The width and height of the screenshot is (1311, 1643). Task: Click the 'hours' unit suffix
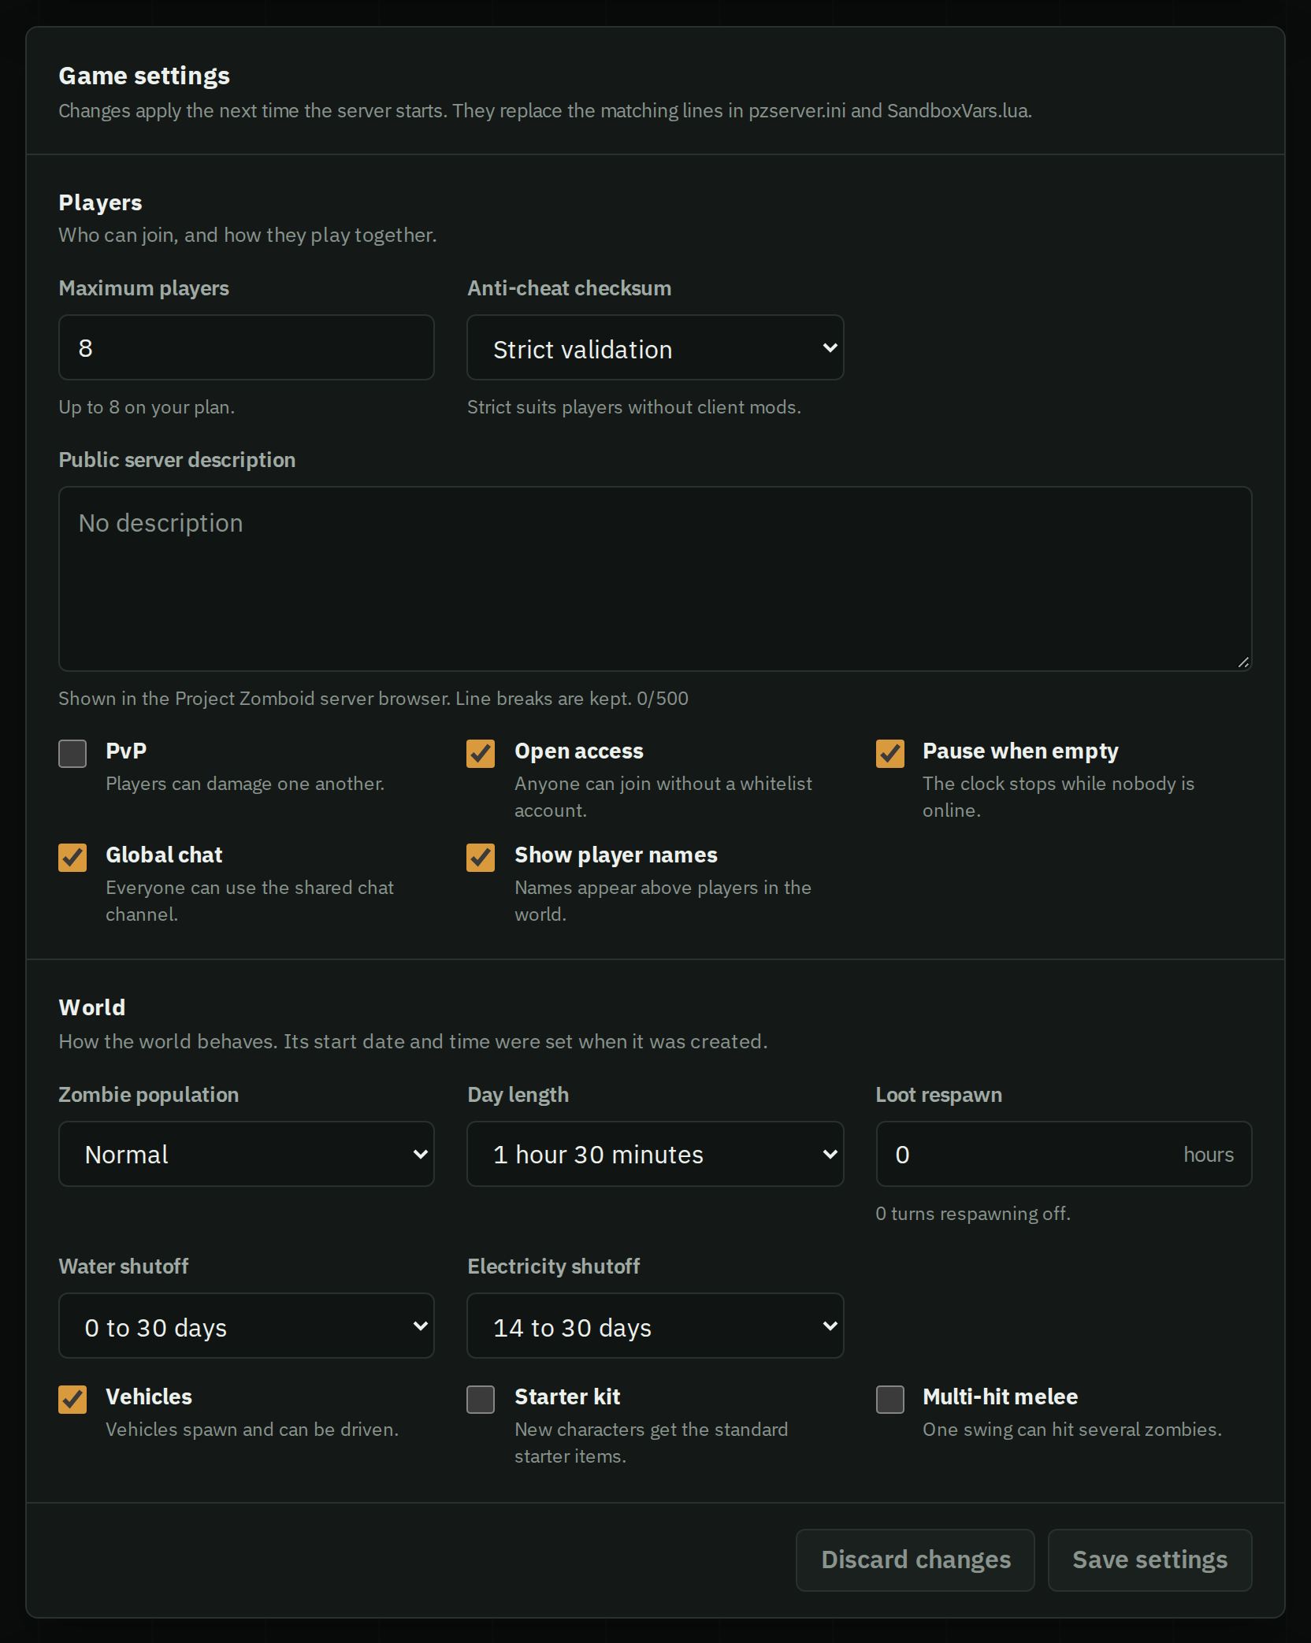[1209, 1155]
